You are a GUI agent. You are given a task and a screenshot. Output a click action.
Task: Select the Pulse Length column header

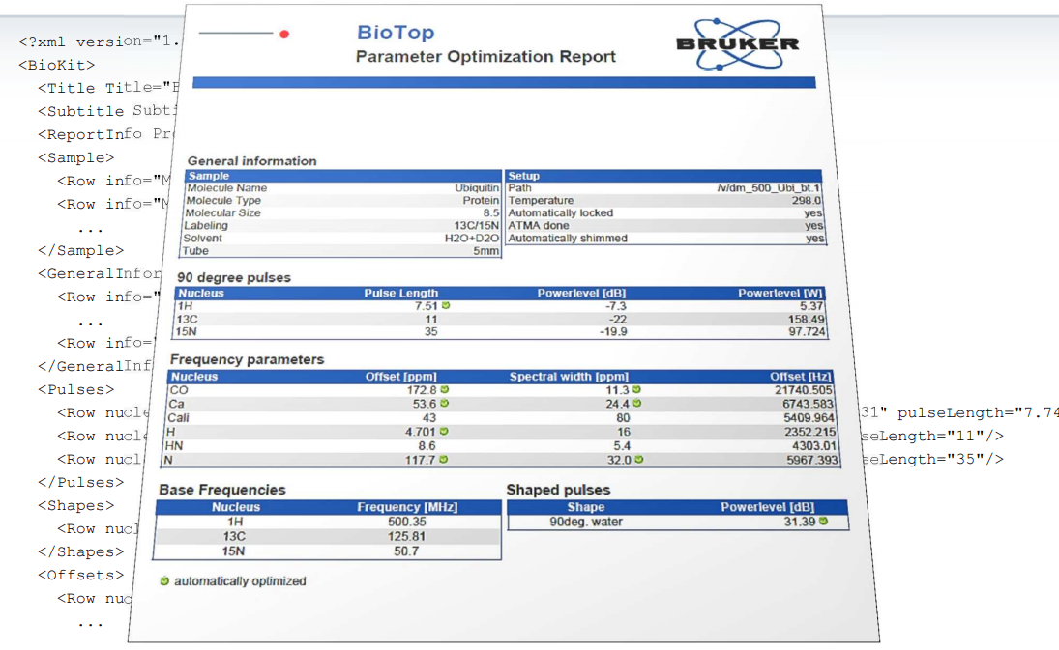click(400, 293)
